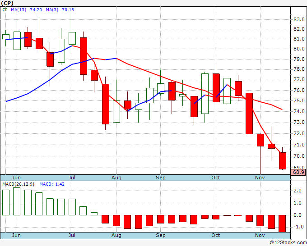Click the 0.0 MACD axis label
Viewport: 307px width, 246px height.
click(x=298, y=215)
